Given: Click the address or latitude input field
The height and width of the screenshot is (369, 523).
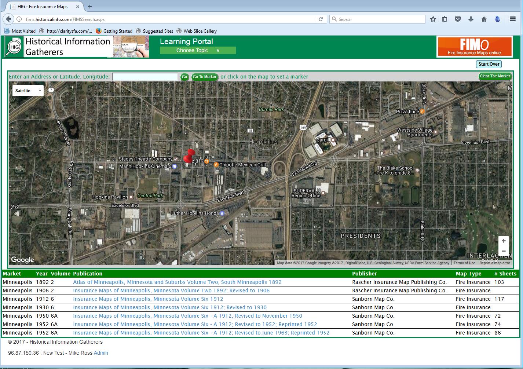Looking at the screenshot, I should (x=145, y=77).
